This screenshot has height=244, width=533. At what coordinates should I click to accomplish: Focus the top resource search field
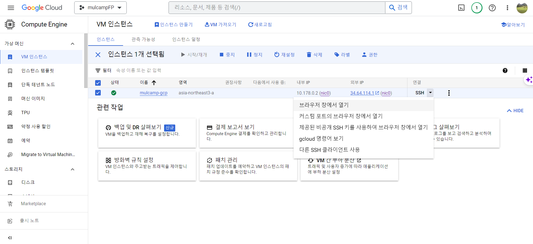click(277, 8)
